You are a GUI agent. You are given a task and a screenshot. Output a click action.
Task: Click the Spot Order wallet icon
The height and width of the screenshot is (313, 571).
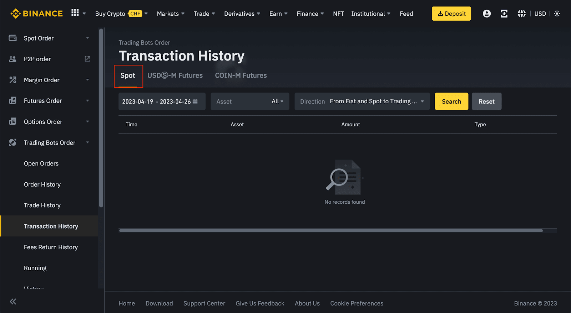(13, 38)
